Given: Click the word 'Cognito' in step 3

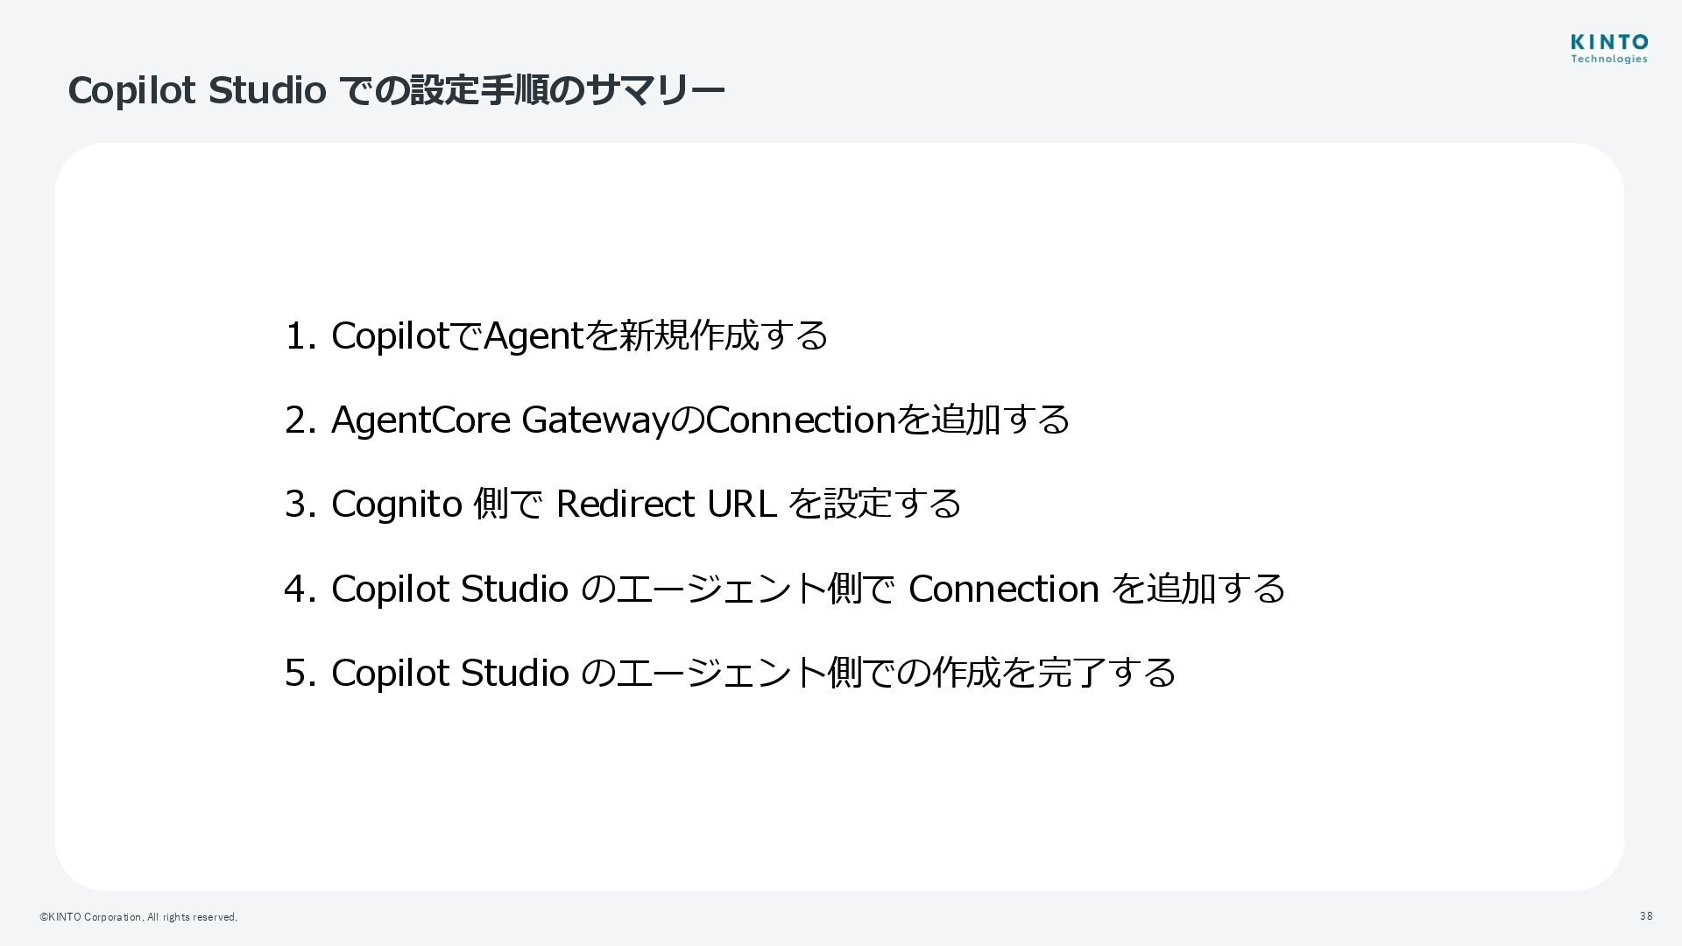Looking at the screenshot, I should [397, 504].
